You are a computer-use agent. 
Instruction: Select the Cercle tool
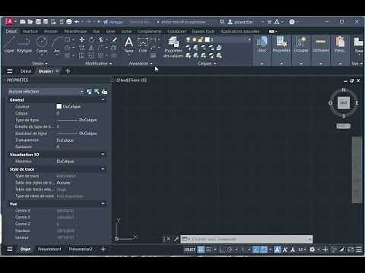[42, 45]
